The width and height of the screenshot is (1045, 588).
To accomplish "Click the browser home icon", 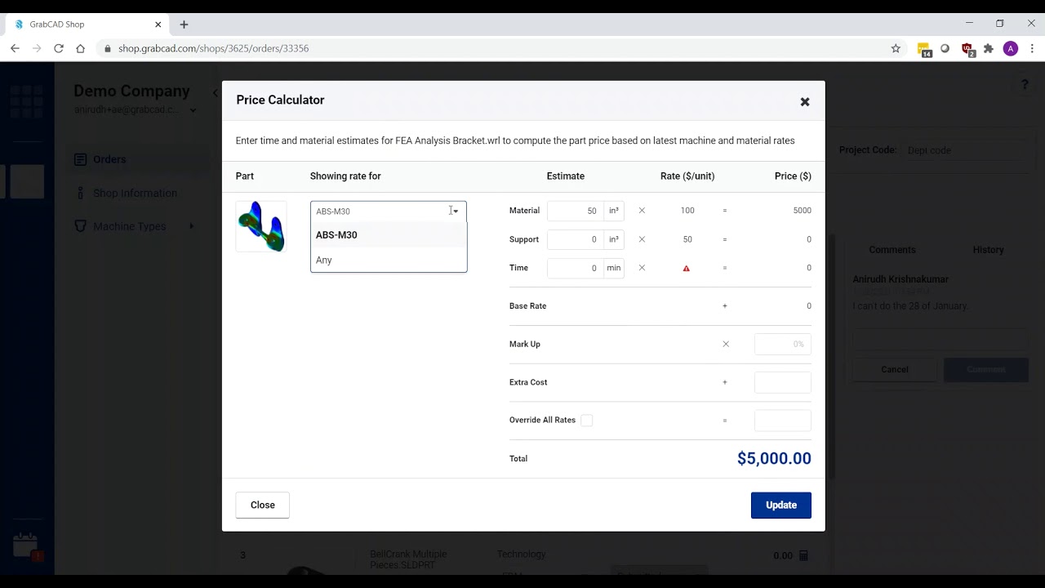I will [x=80, y=48].
